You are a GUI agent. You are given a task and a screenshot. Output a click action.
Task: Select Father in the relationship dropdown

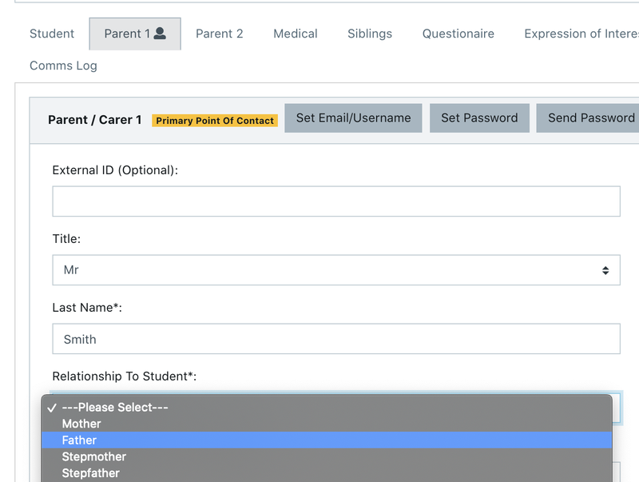(79, 440)
